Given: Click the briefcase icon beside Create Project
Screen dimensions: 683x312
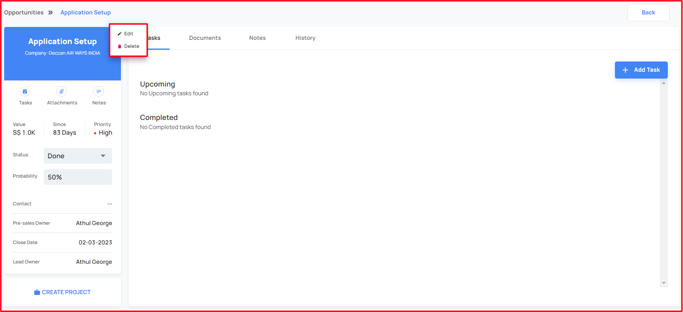Looking at the screenshot, I should [37, 292].
